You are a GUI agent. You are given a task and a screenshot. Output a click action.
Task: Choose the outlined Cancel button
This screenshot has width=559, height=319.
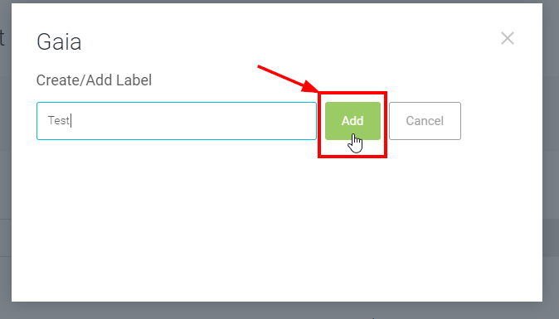[x=425, y=121]
